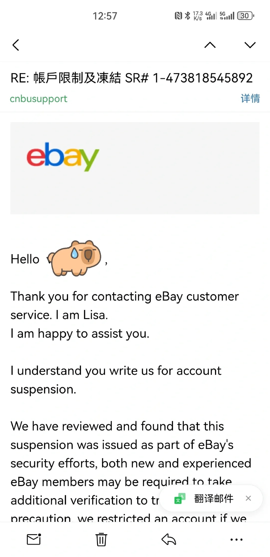Viewport: 270px width, 557px height.
Task: Jump to the previous email with the up chevron
Action: 210,45
